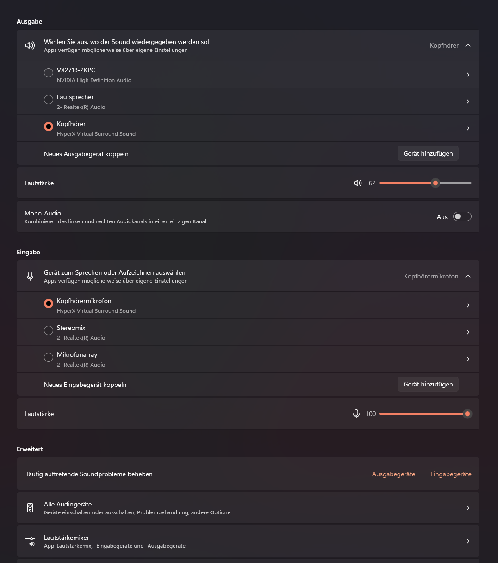Click Gerät hinzufügen for input devices
Viewport: 498px width, 563px height.
pyautogui.click(x=428, y=384)
